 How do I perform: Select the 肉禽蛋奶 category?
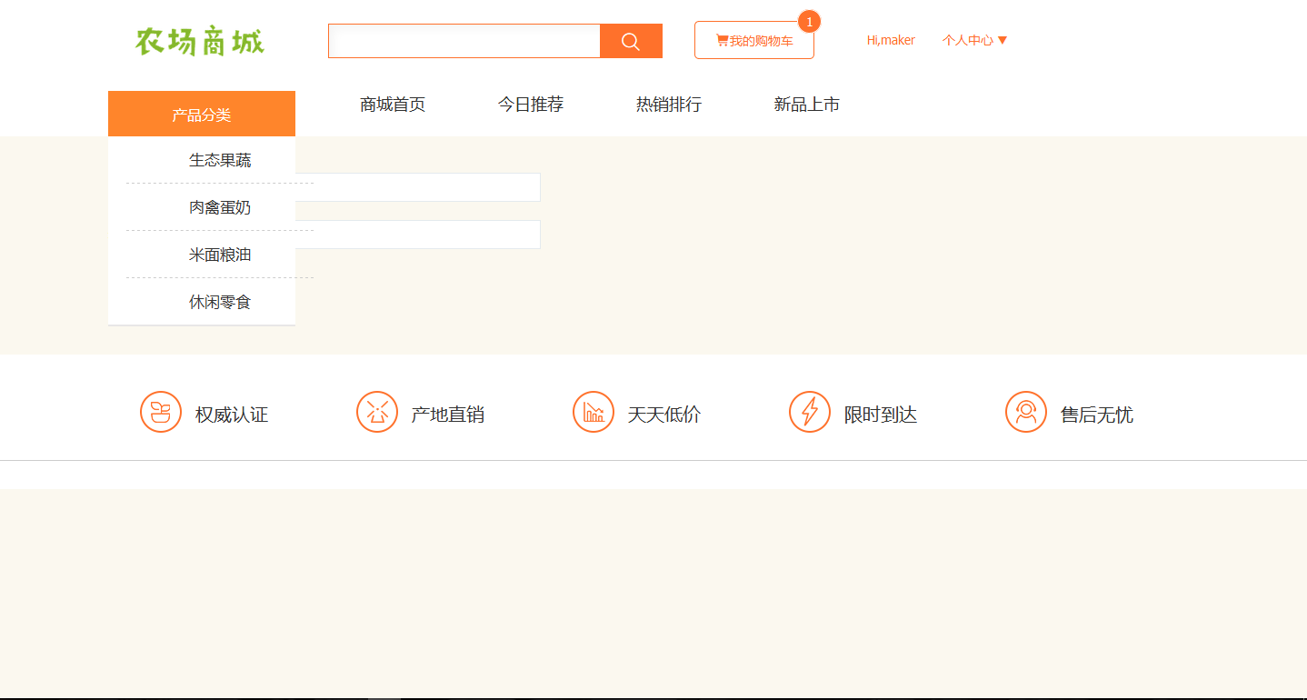[220, 207]
